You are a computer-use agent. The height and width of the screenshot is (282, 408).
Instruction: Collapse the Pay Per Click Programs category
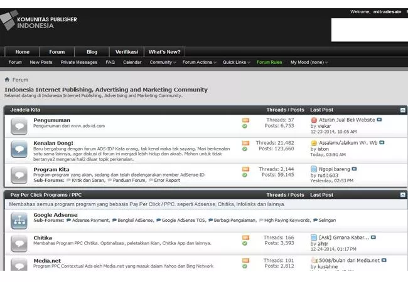tap(402, 195)
